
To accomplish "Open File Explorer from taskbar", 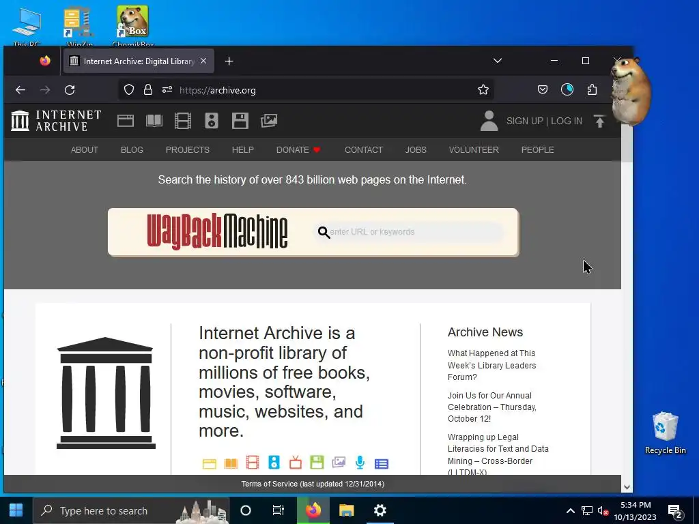I will click(346, 510).
